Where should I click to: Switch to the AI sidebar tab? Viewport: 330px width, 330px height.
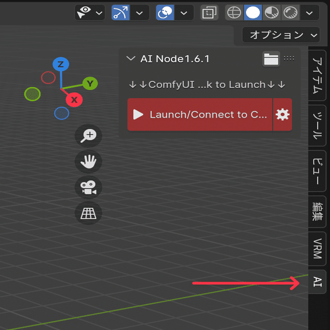pyautogui.click(x=317, y=282)
